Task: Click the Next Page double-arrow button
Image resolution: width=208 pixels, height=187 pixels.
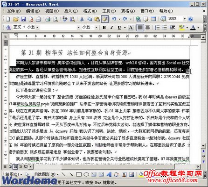Action: tap(203, 161)
